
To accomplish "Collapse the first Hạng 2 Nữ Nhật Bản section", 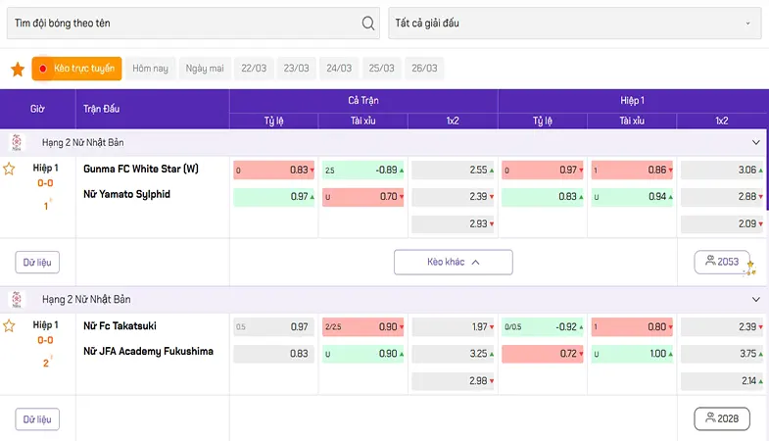I will pos(755,142).
